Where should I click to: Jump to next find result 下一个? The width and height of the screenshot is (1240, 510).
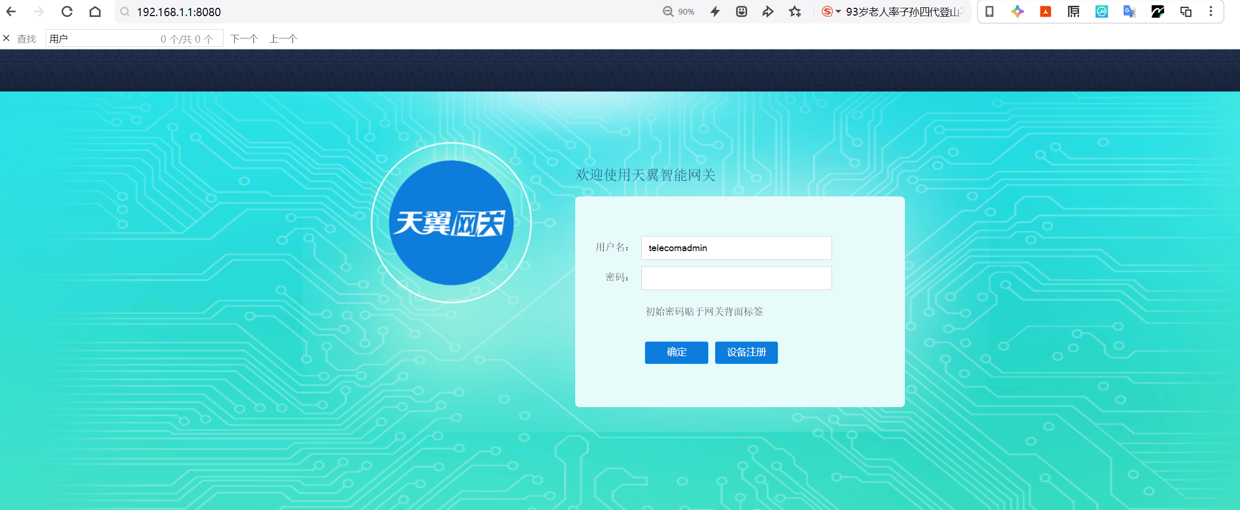pos(244,38)
